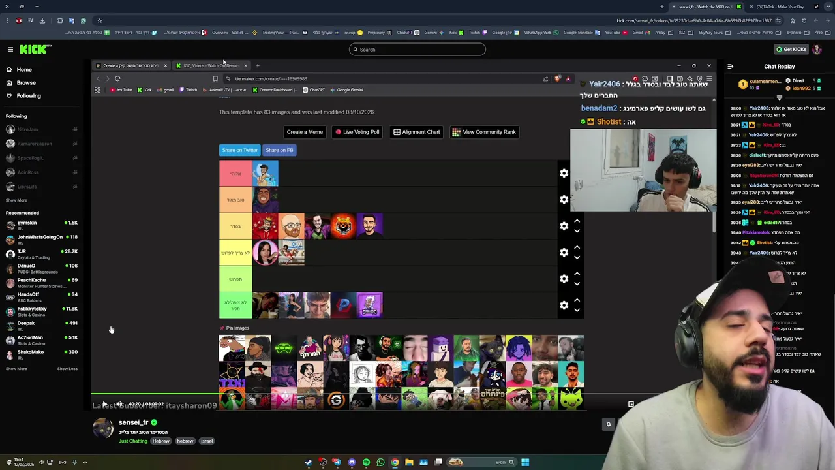Screen dimensions: 835x470
Task: Open Alignment Chart
Action: [416, 132]
